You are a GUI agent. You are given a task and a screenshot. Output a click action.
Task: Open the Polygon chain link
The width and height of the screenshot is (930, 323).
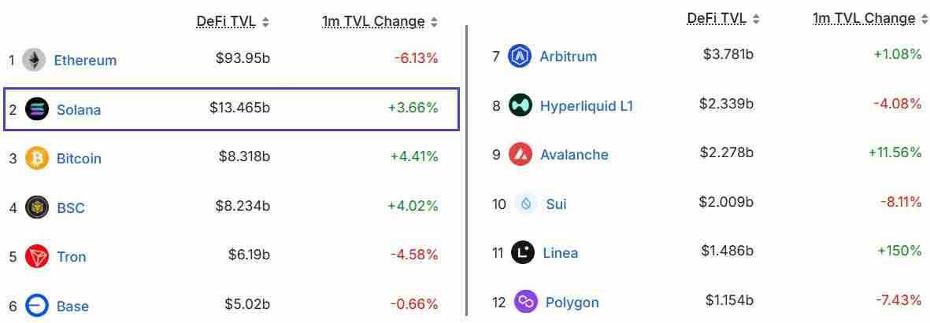pyautogui.click(x=572, y=303)
